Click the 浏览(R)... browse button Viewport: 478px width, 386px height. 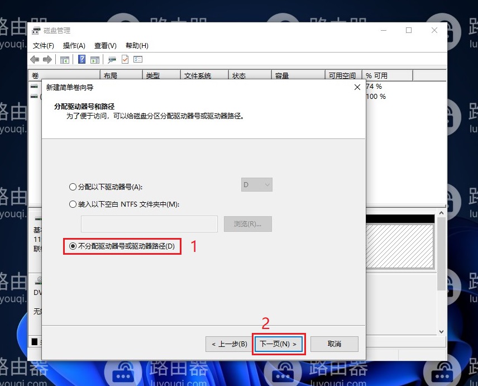248,224
